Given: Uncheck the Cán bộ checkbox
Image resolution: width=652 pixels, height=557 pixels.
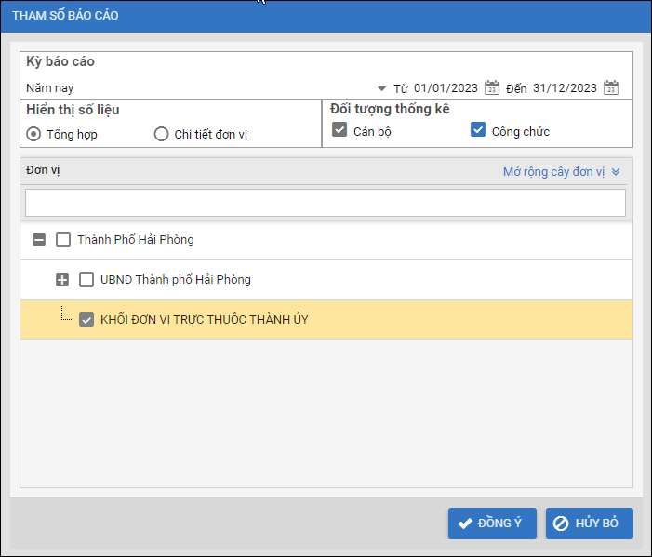Looking at the screenshot, I should 339,130.
